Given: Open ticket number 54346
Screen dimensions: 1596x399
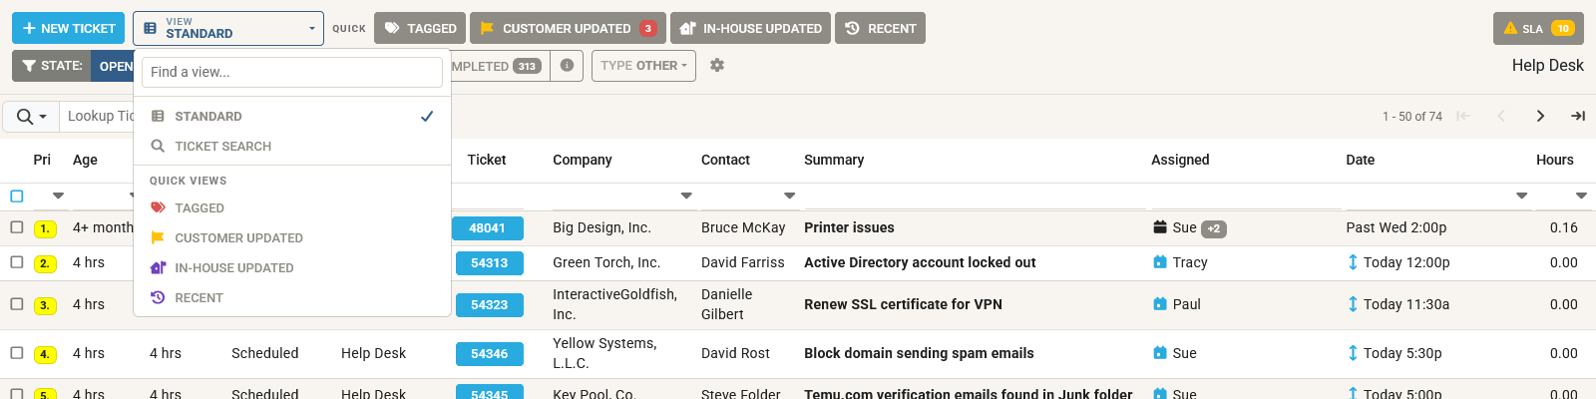Looking at the screenshot, I should (x=488, y=354).
